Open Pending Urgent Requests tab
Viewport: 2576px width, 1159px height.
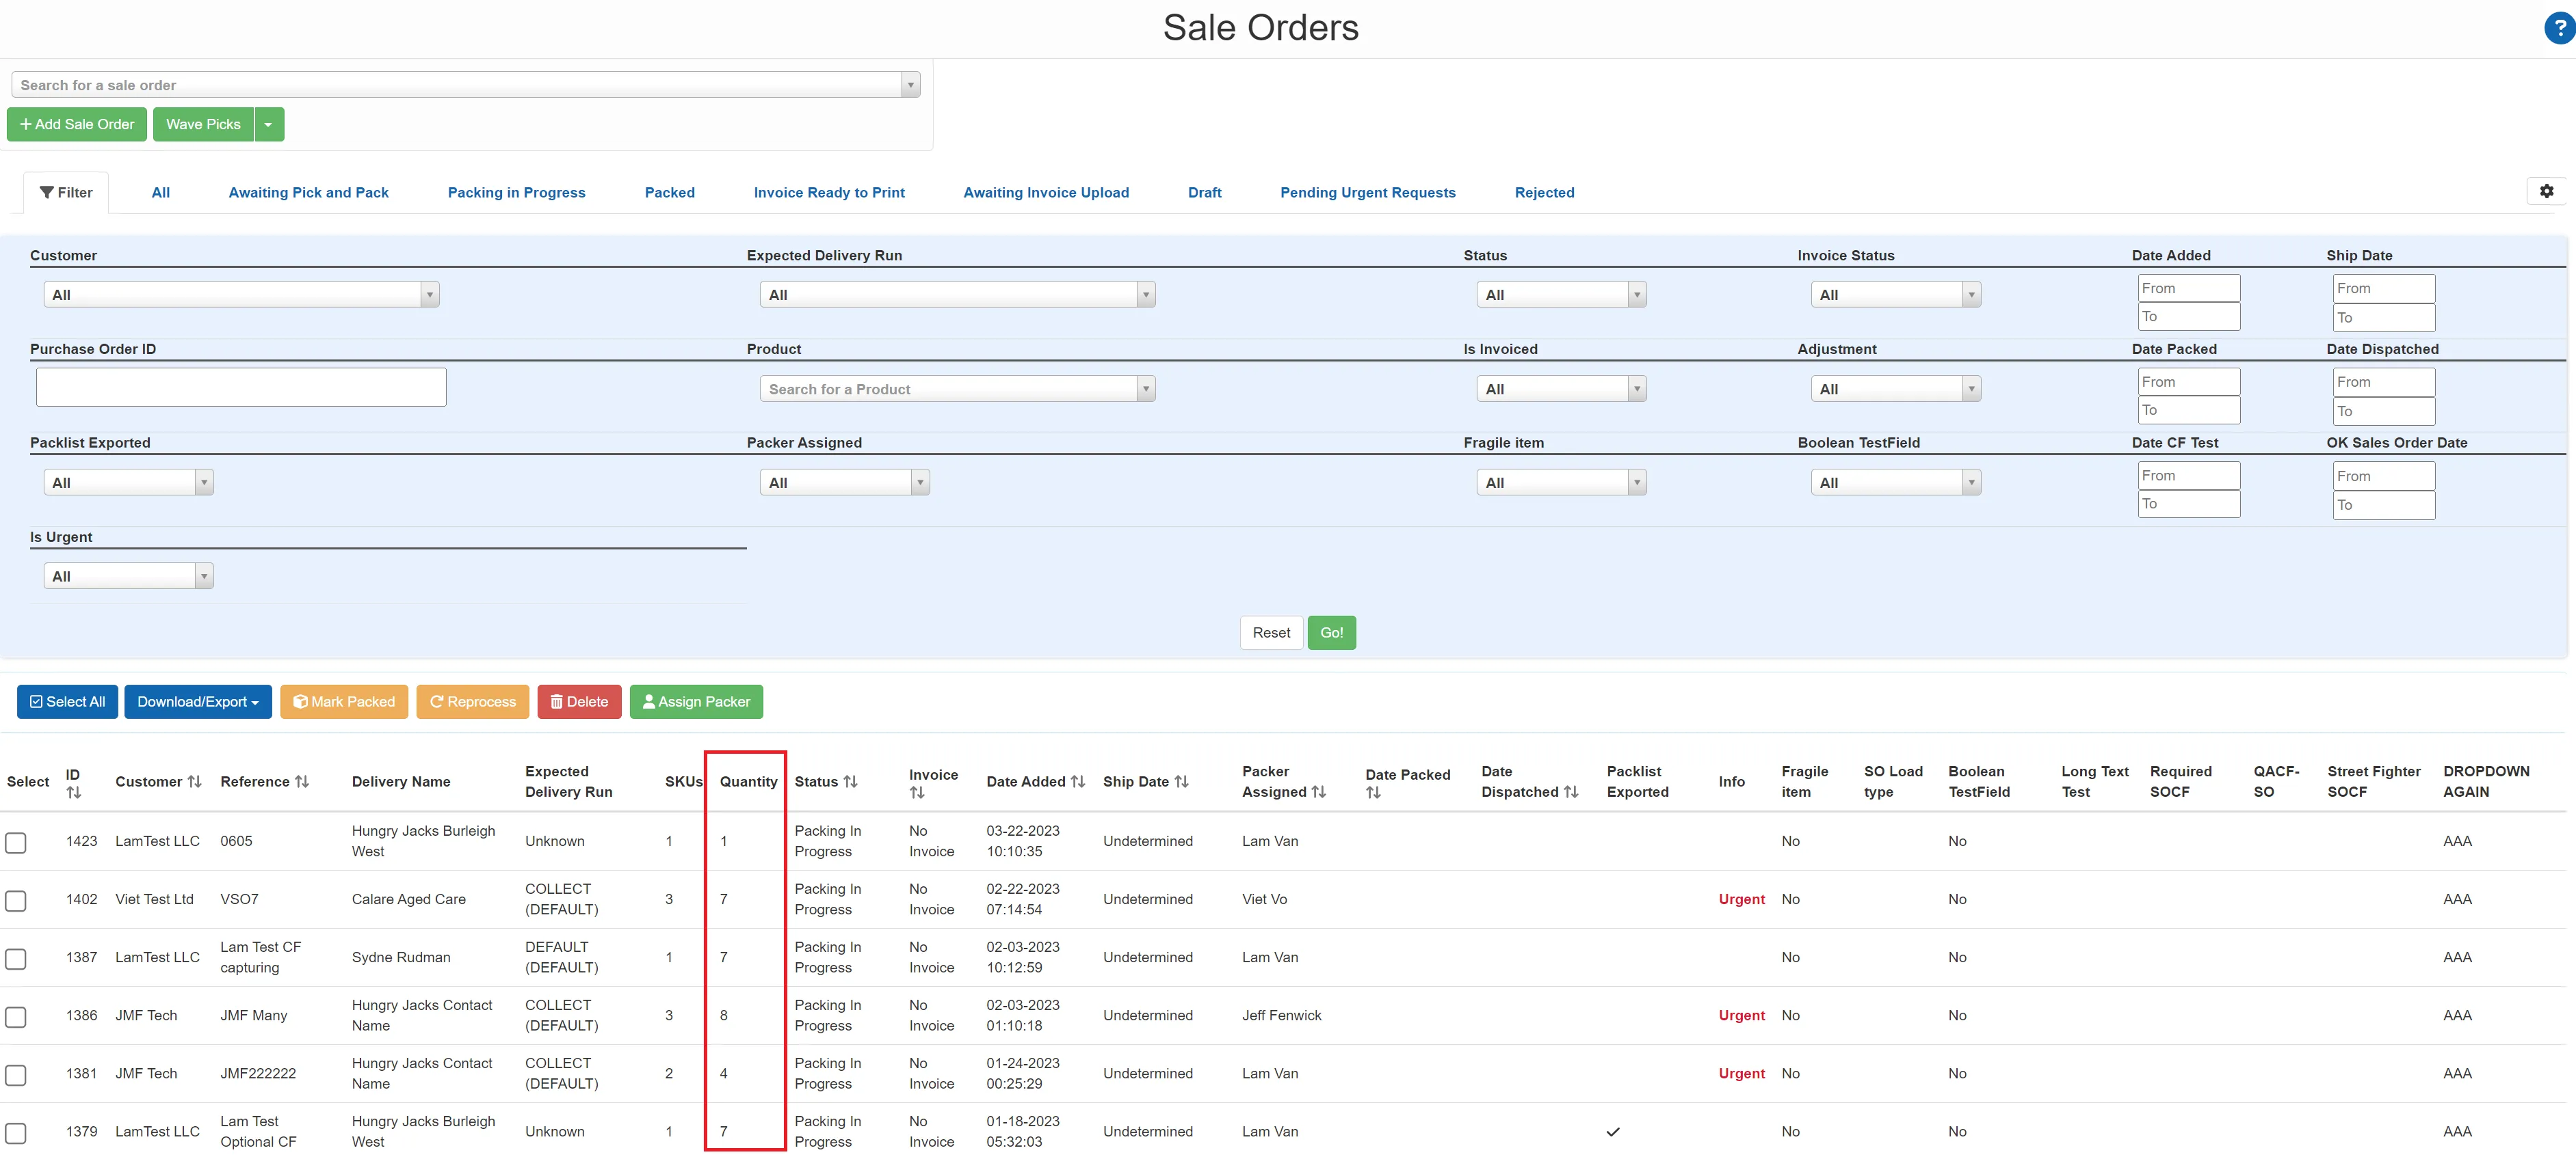[1367, 192]
